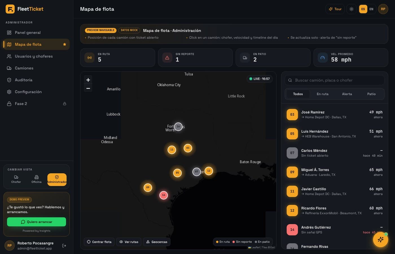Focus the Buscar camión search field
Viewport: 395px width, 254px height.
[x=335, y=80]
